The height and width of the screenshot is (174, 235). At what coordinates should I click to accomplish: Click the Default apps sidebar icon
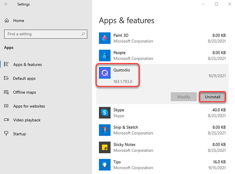6,78
